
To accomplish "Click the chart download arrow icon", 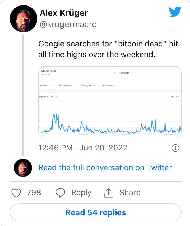I will point(172,97).
